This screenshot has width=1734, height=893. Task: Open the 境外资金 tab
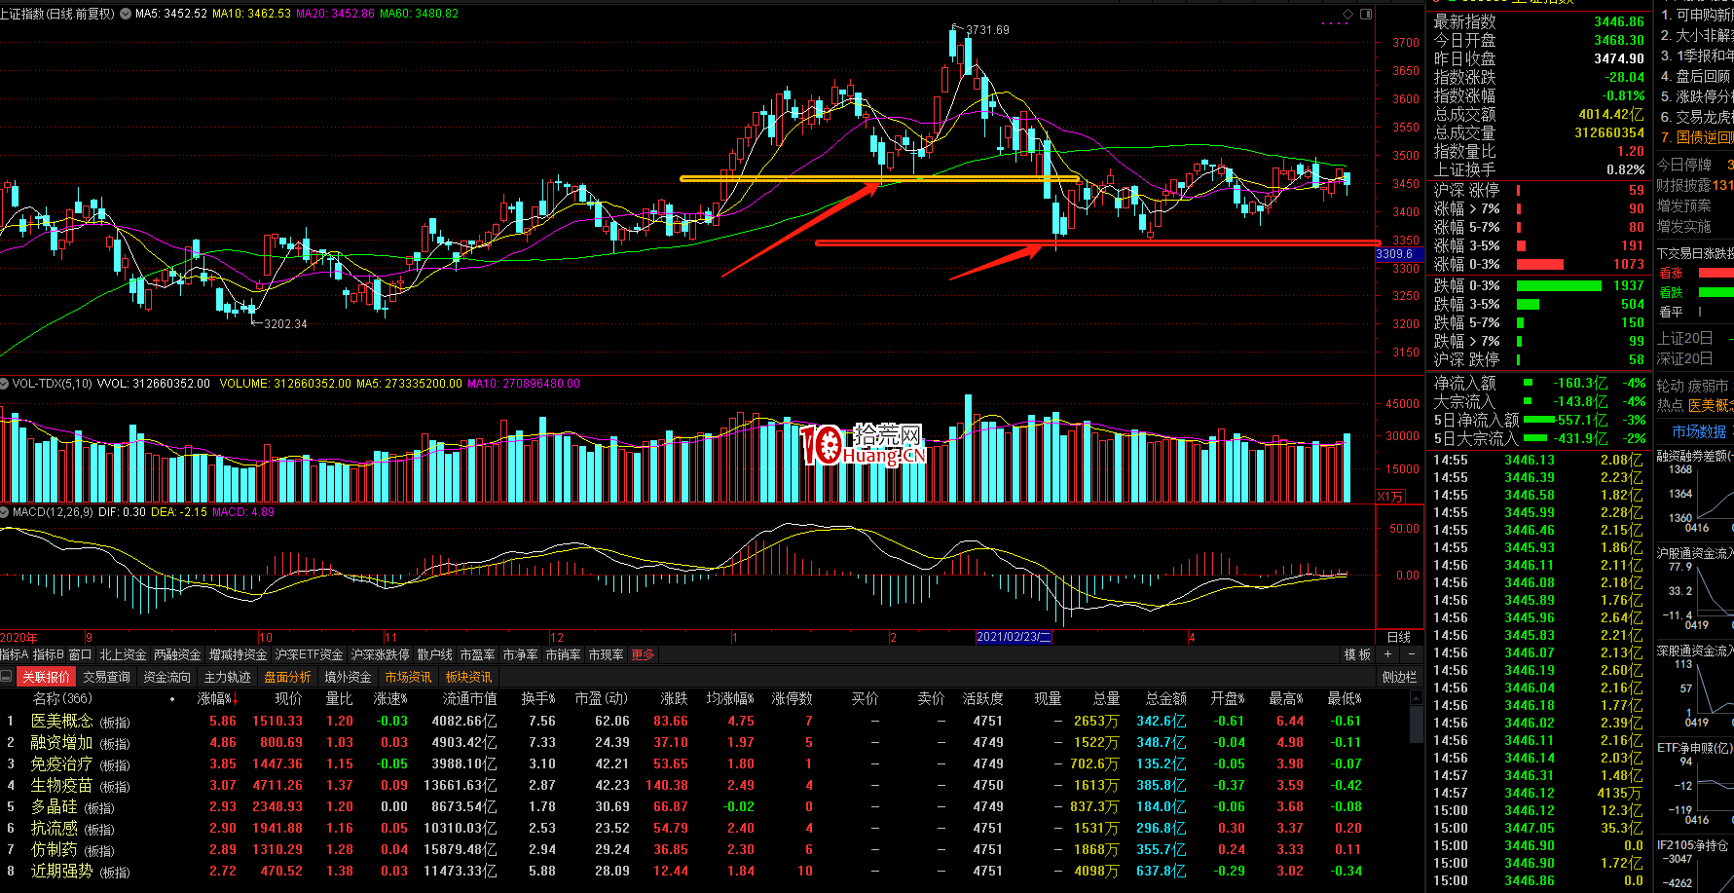(x=348, y=677)
